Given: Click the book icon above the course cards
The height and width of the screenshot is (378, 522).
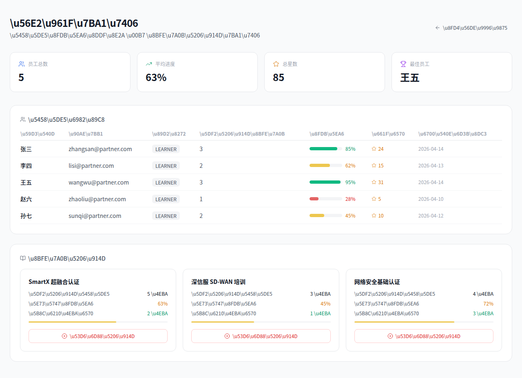Looking at the screenshot, I should point(23,258).
